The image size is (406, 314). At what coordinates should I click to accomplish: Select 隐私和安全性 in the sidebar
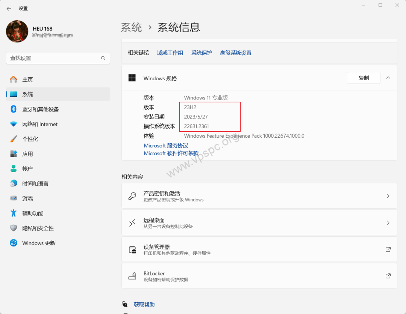pyautogui.click(x=58, y=228)
